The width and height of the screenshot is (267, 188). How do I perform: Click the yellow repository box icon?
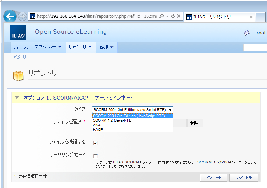click(18, 75)
